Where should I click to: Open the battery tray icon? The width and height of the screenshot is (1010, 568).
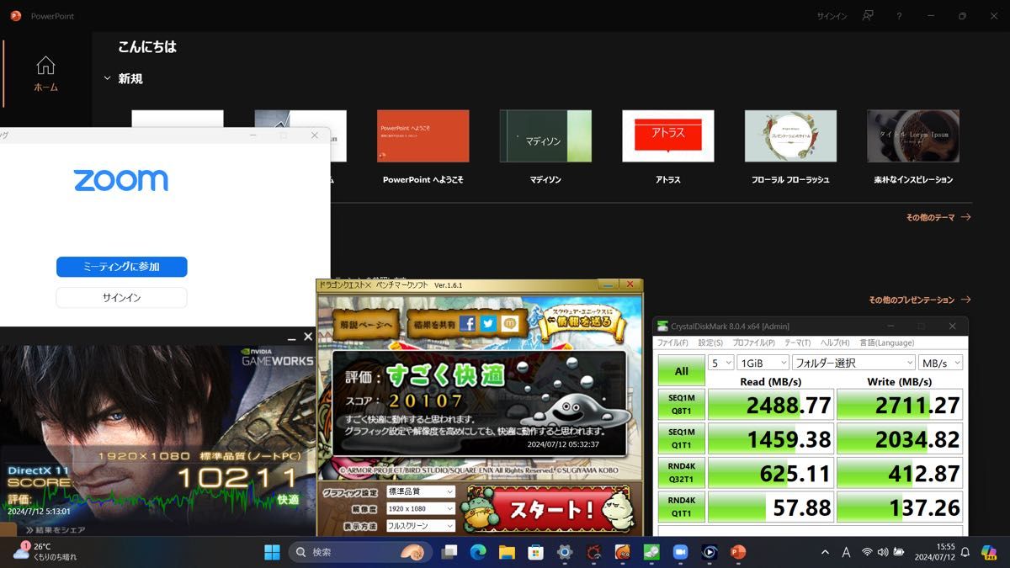[x=899, y=552]
